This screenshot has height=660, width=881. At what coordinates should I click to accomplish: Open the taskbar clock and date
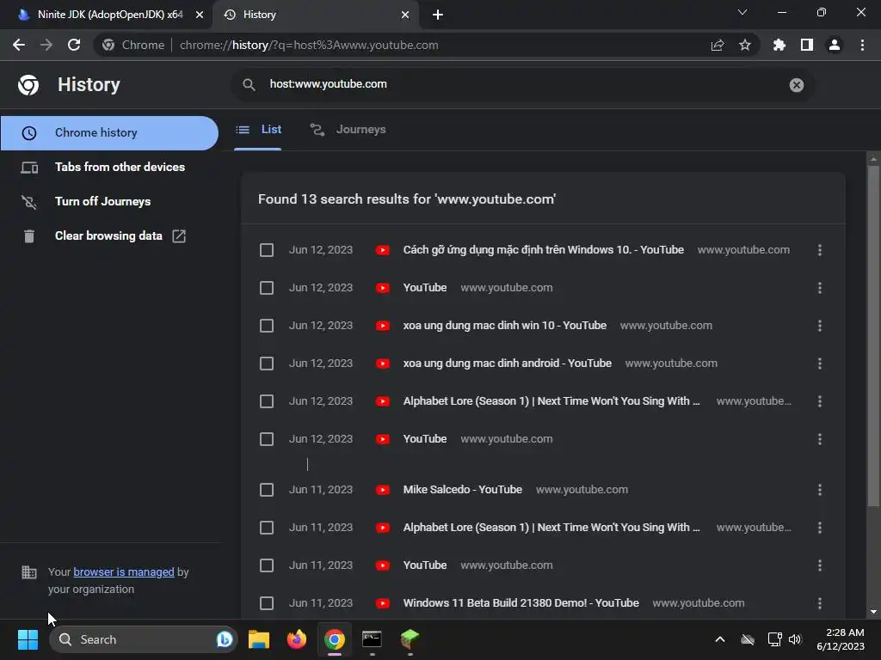(841, 639)
